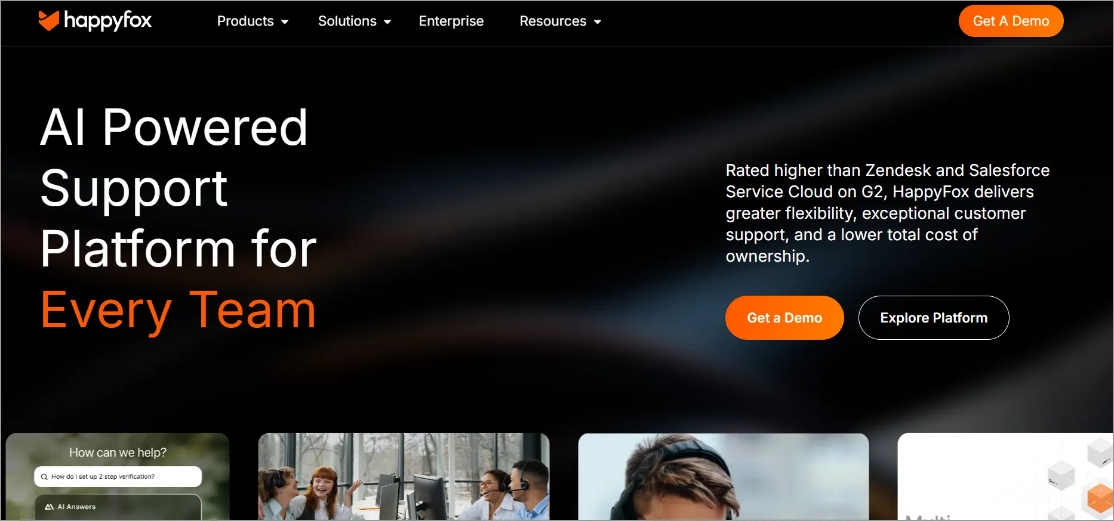
Task: Click the magnifier icon in help search box
Action: click(44, 477)
